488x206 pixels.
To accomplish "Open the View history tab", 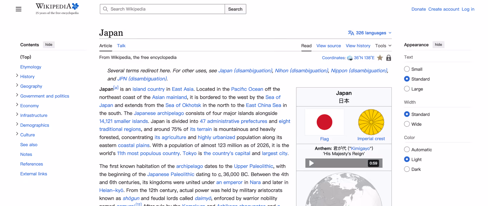I will tap(358, 46).
